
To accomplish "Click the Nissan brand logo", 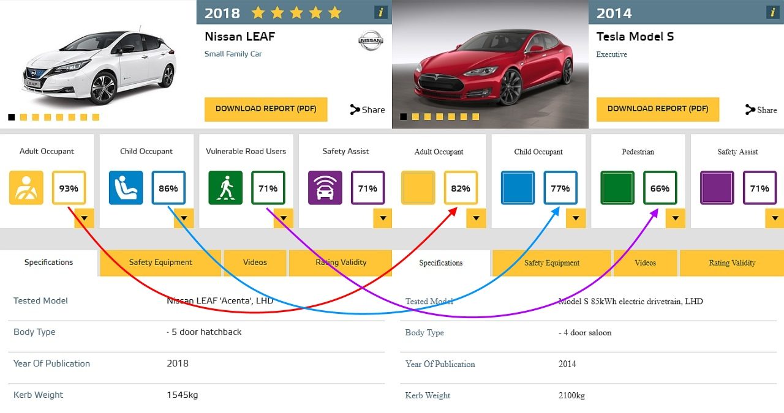I will coord(371,42).
